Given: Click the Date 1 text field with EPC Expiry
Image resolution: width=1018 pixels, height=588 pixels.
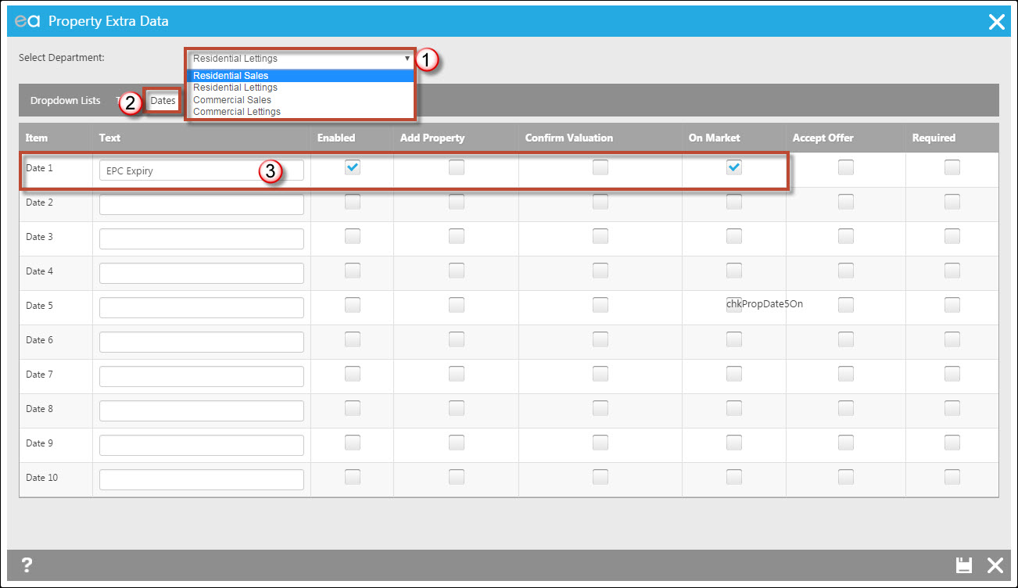Looking at the screenshot, I should 201,170.
